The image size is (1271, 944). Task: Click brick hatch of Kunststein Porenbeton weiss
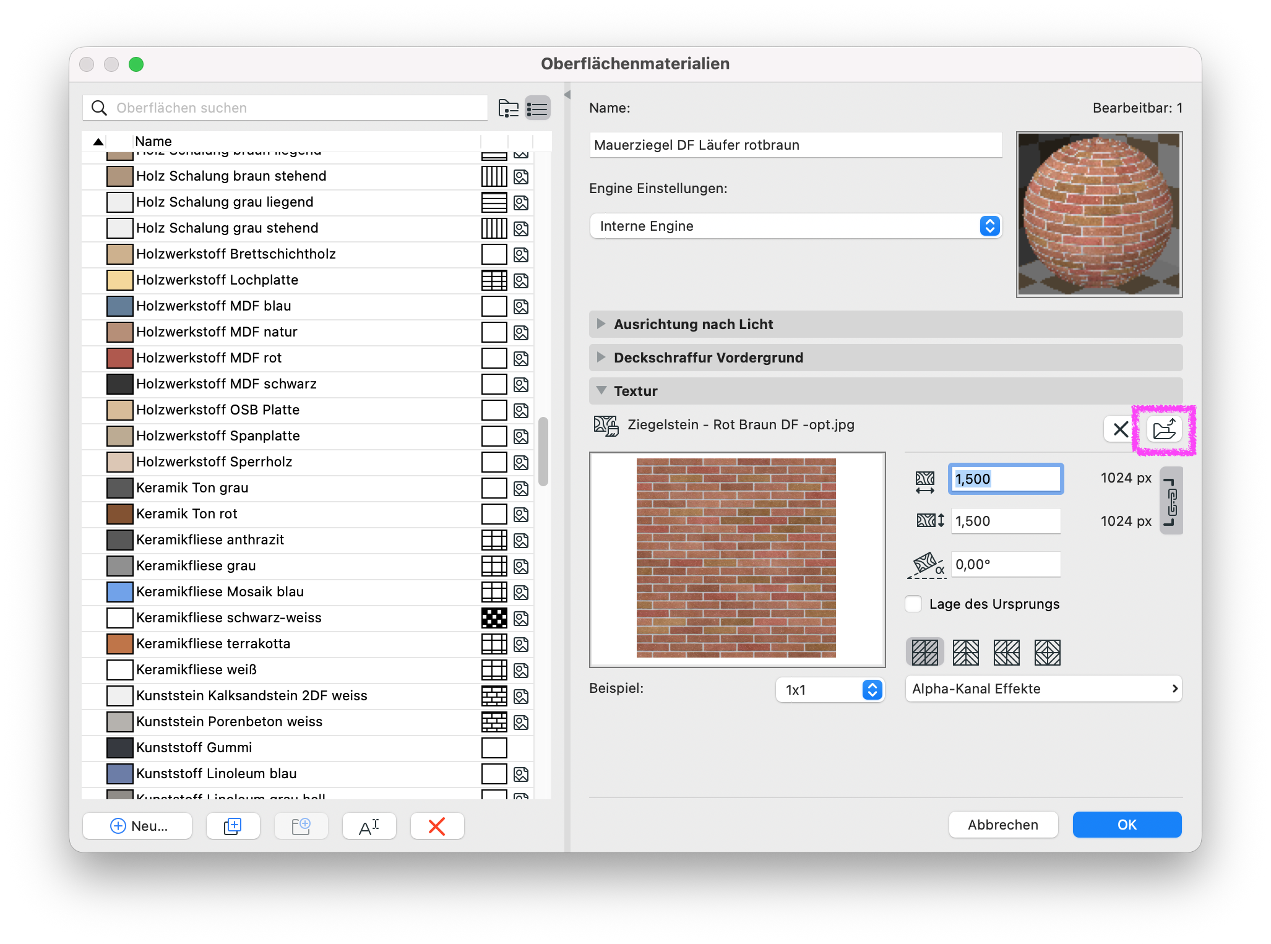[x=494, y=722]
